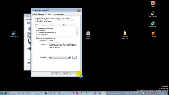169x95 pixels.
Task: Click the Применить button
Action: pyautogui.click(x=76, y=74)
